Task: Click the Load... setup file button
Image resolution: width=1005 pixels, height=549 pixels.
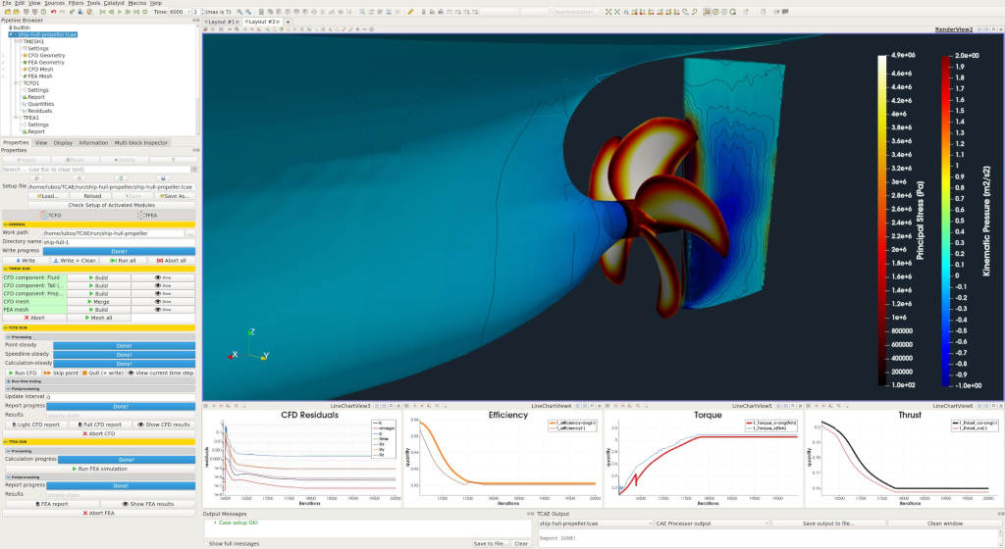Action: [48, 196]
